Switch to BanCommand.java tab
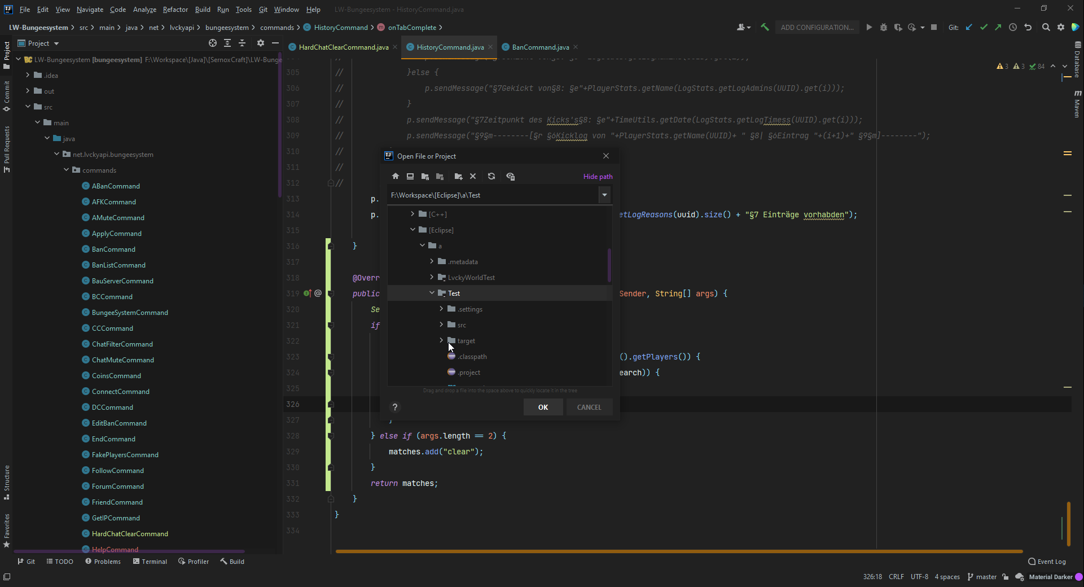 point(540,47)
